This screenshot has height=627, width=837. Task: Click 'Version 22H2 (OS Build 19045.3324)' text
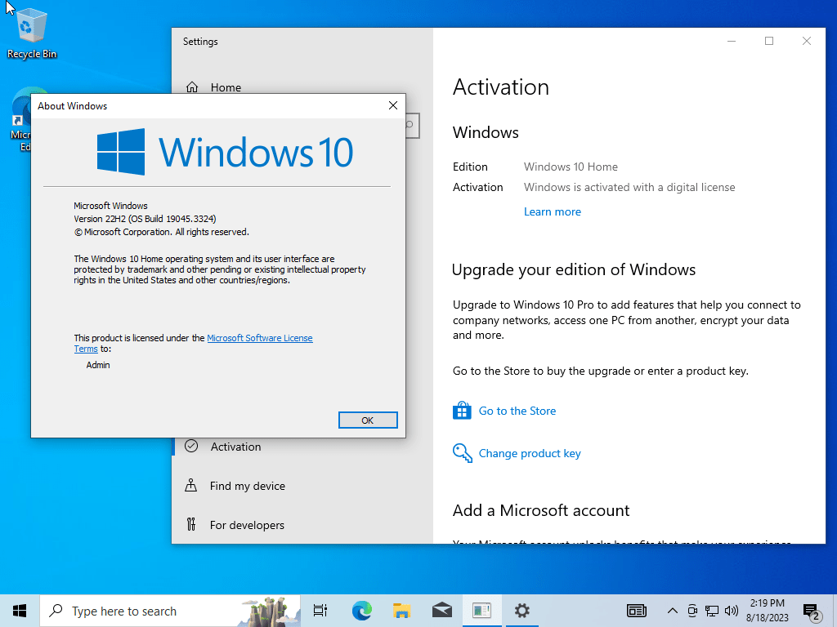pos(145,219)
